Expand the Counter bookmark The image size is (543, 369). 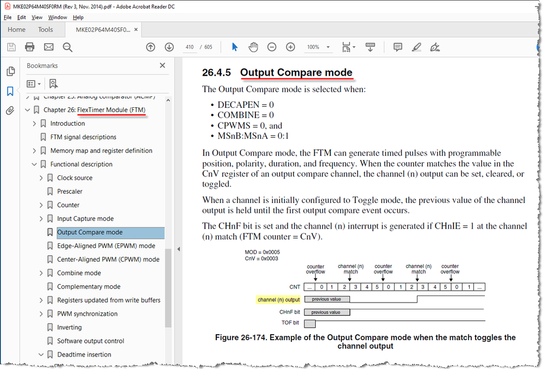click(x=41, y=205)
